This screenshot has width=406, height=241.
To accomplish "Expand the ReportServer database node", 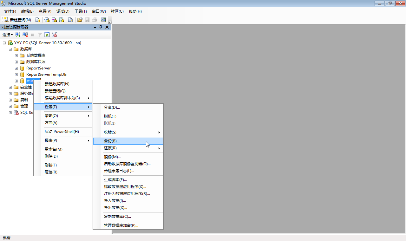I will pos(16,68).
